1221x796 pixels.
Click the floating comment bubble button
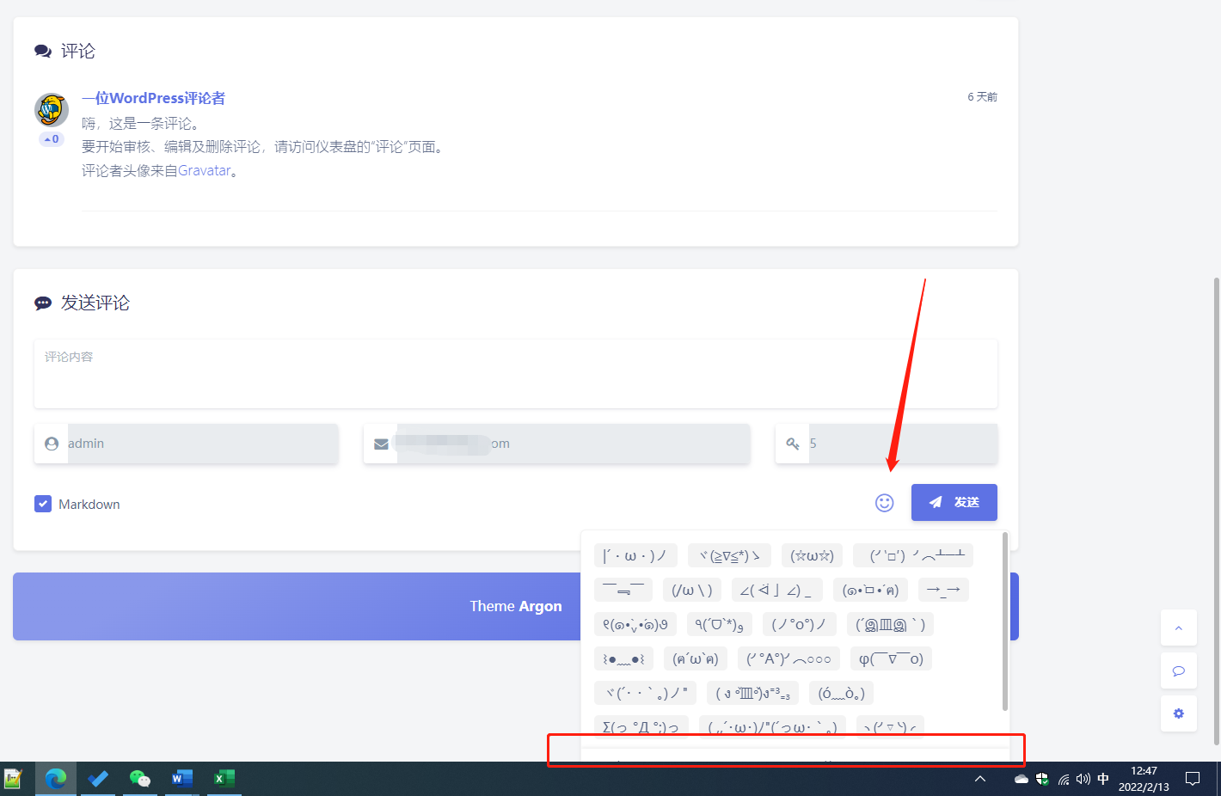tap(1179, 670)
